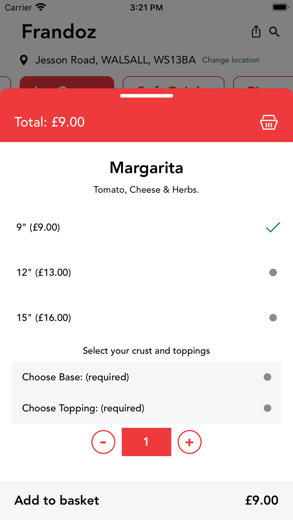Image resolution: width=293 pixels, height=520 pixels.
Task: Select the 9" (£9.00) size option
Action: click(x=146, y=227)
